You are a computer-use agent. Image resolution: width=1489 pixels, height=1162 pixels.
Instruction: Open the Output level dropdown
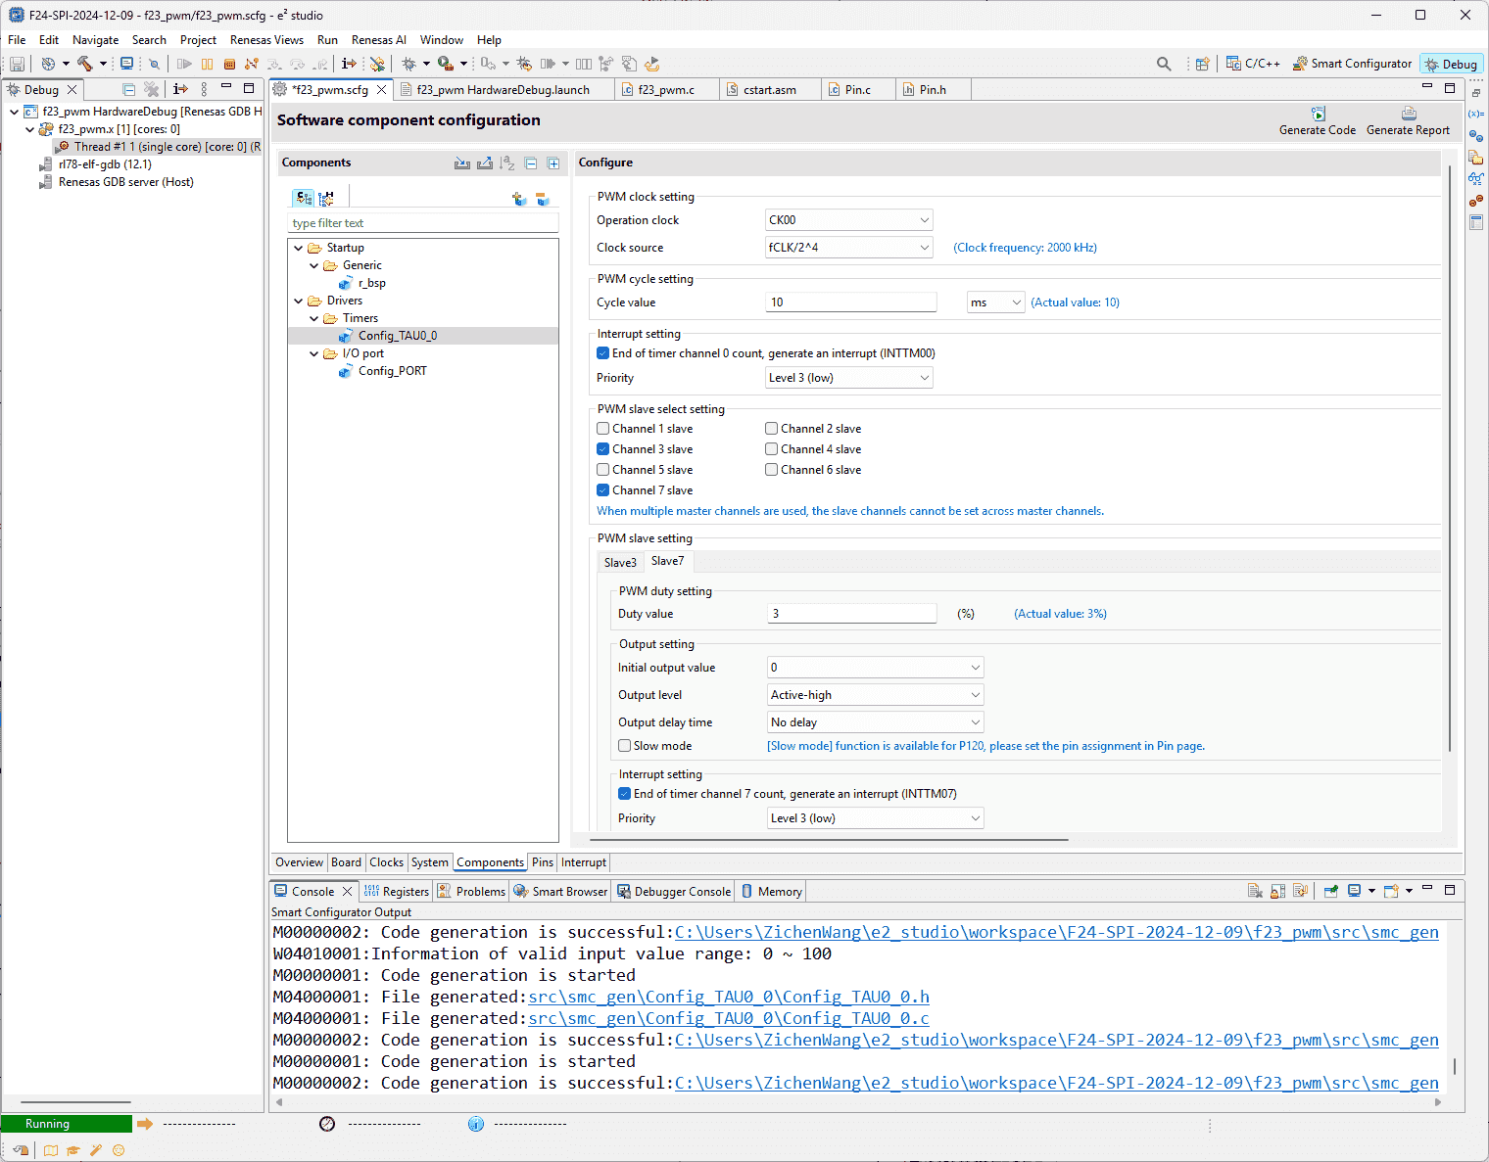click(x=875, y=695)
